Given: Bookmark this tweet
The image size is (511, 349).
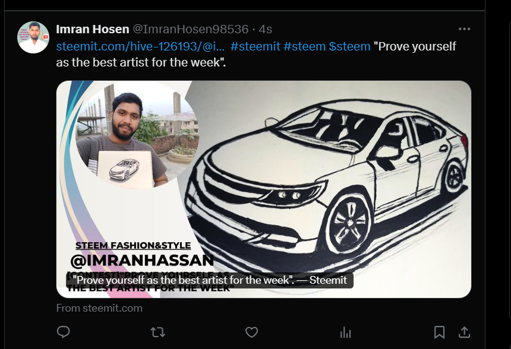Looking at the screenshot, I should coord(439,332).
